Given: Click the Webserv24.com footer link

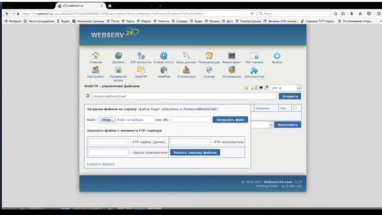Looking at the screenshot, I should 278,182.
